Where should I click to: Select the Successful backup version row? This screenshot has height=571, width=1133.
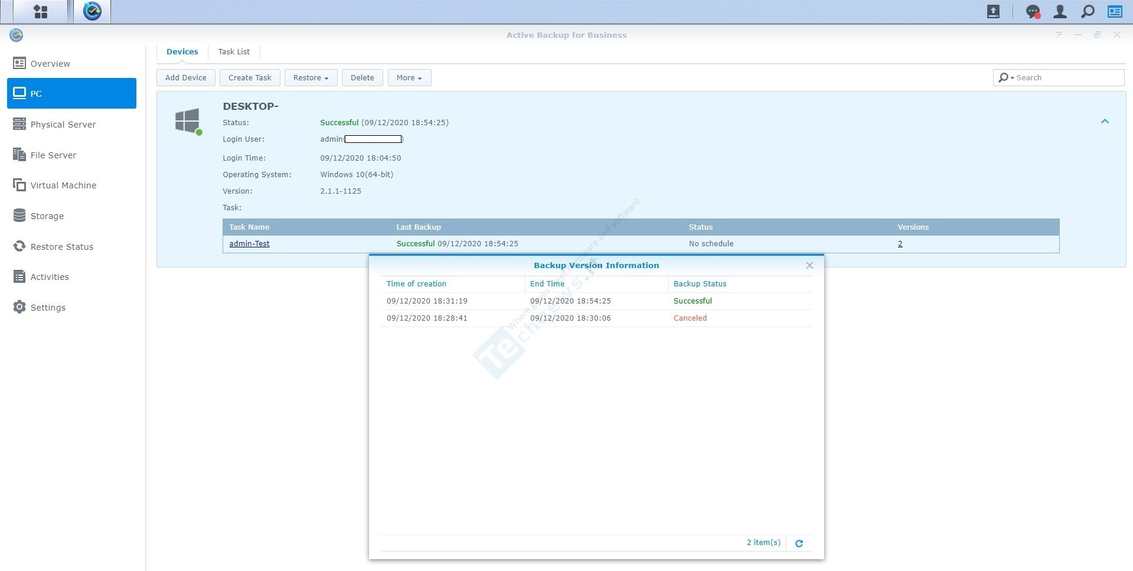596,301
